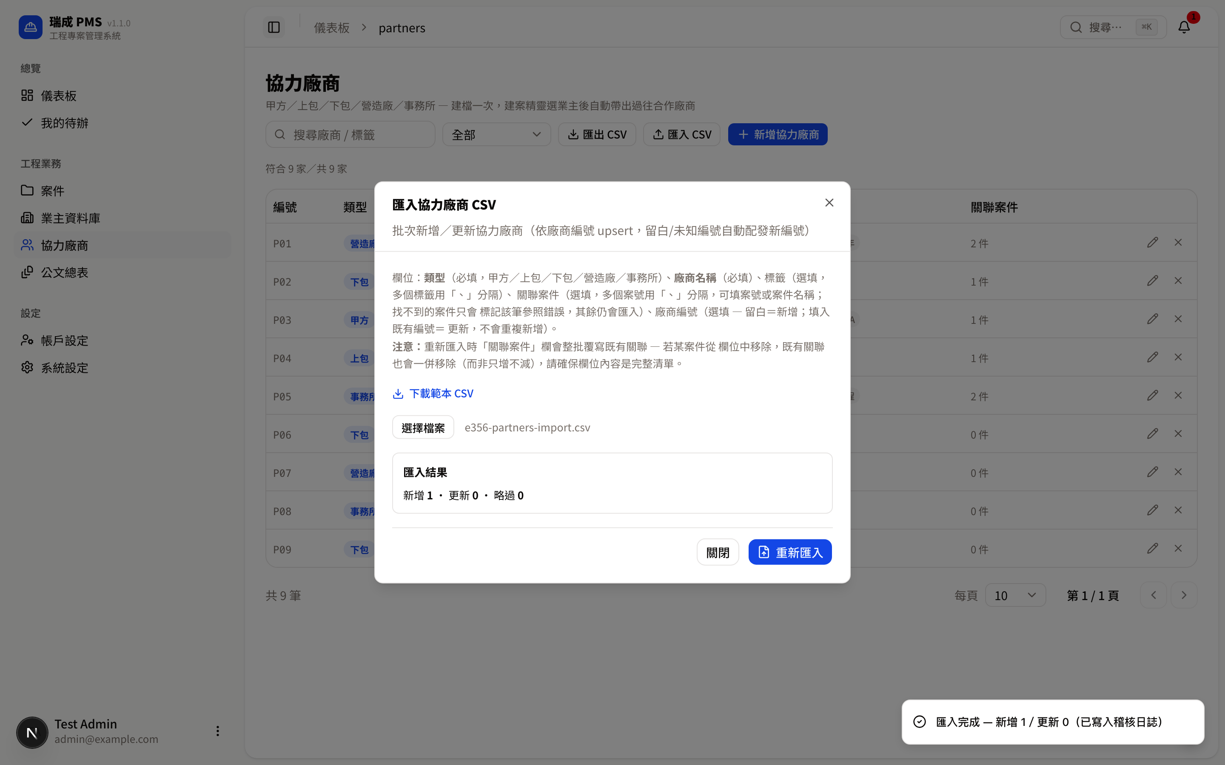The height and width of the screenshot is (765, 1225).
Task: Click the 編號 column header
Action: pyautogui.click(x=285, y=207)
